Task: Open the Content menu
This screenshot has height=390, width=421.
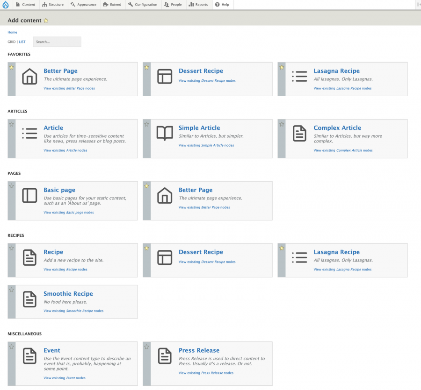Action: coord(26,5)
